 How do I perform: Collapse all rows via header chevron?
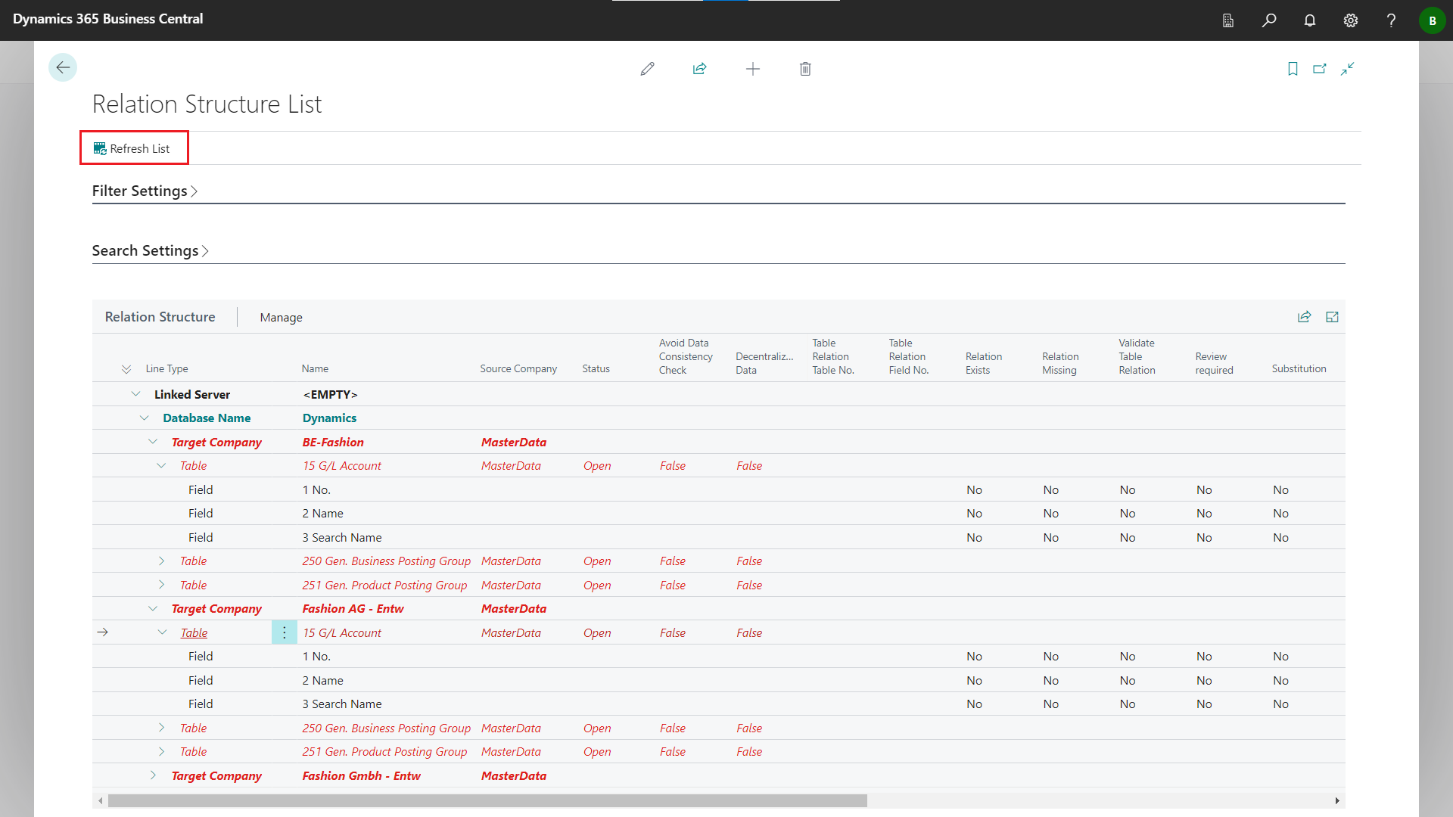(x=126, y=369)
